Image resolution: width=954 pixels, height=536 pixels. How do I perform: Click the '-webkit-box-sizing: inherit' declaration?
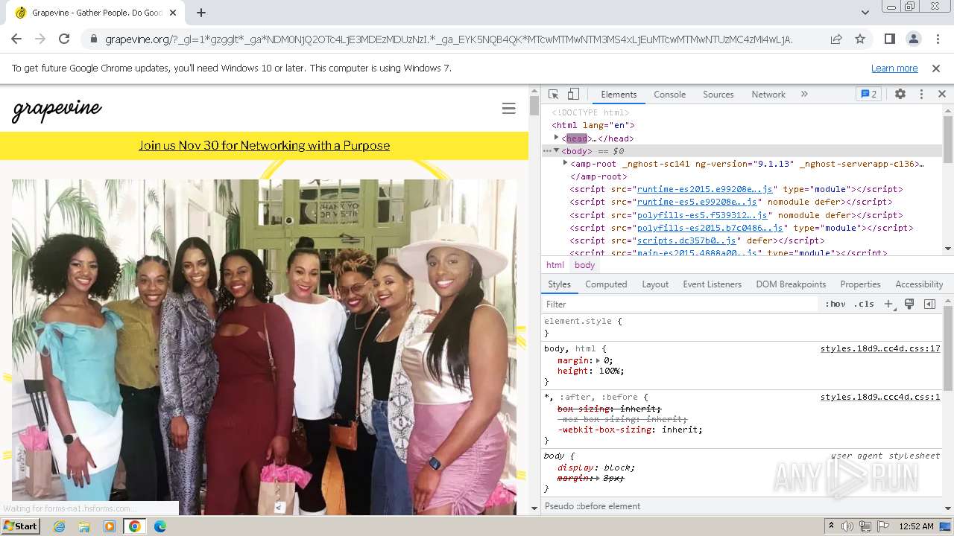630,430
